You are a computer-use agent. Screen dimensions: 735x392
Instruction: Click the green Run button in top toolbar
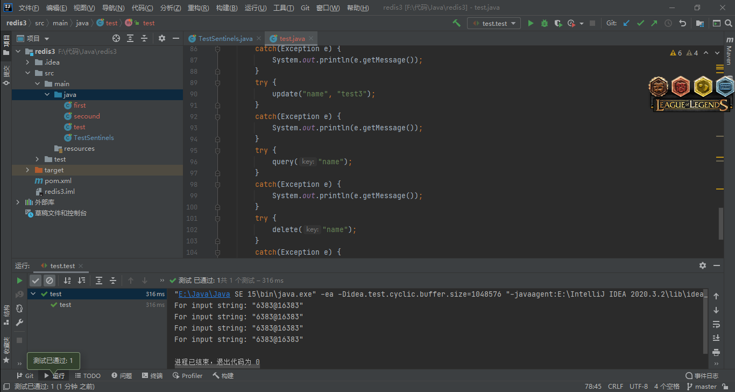tap(531, 23)
